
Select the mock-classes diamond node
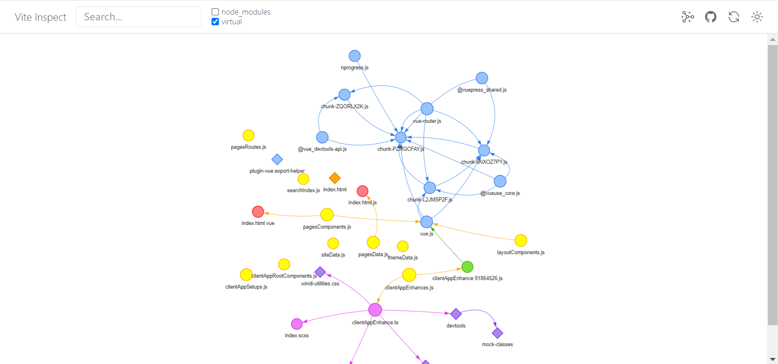pyautogui.click(x=498, y=333)
